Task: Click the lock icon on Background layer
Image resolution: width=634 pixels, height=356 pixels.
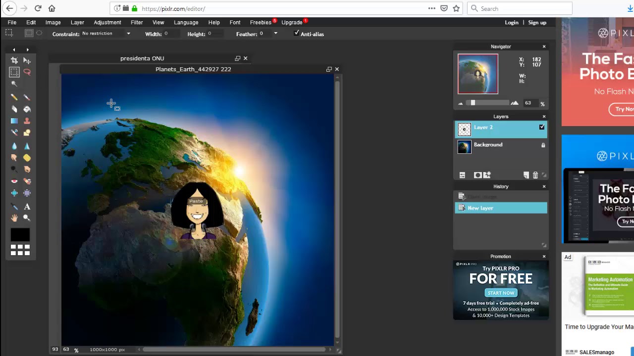Action: click(543, 145)
